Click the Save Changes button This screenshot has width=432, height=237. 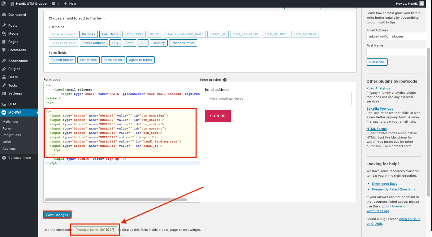coord(57,214)
